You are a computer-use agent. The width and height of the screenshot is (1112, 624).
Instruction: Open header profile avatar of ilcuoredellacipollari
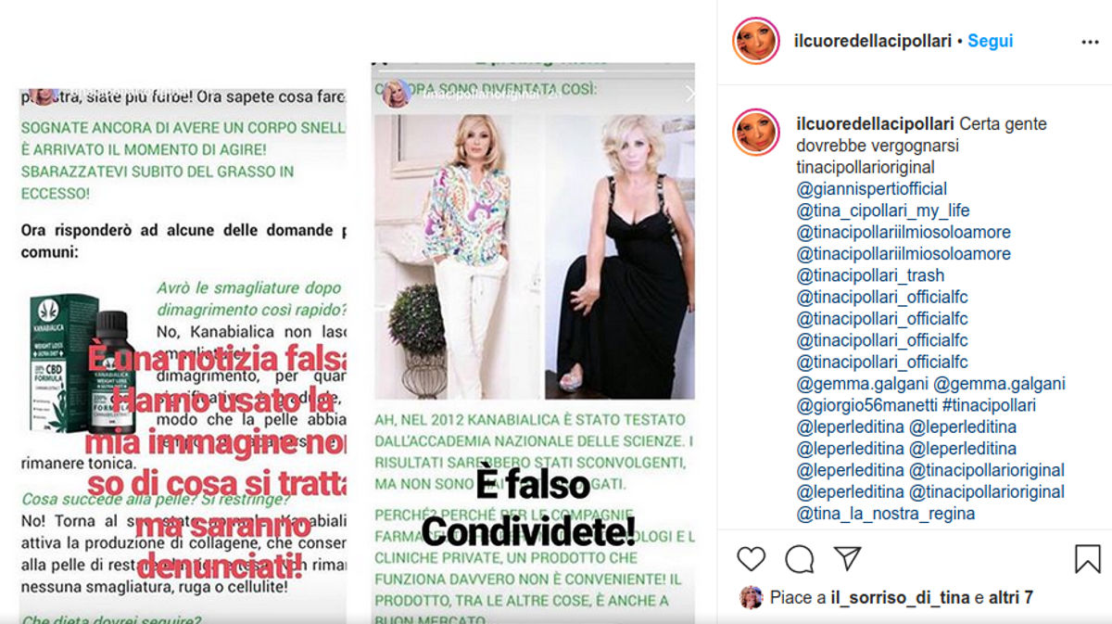pyautogui.click(x=756, y=41)
